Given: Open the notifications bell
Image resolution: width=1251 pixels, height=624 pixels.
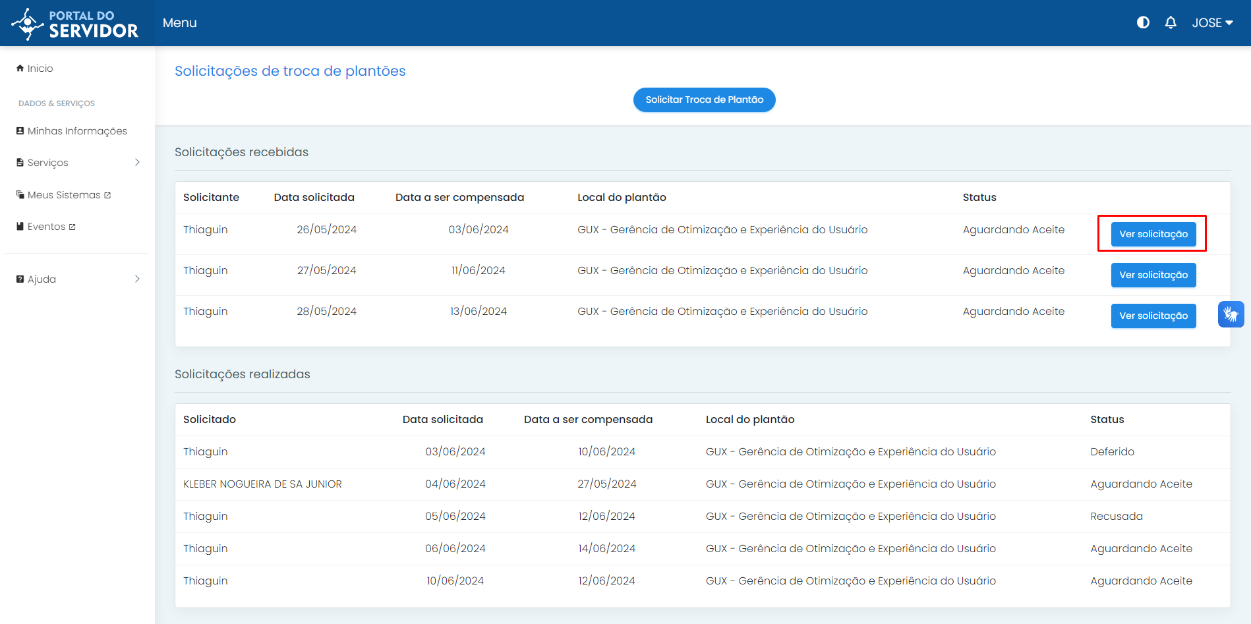Looking at the screenshot, I should pos(1171,22).
